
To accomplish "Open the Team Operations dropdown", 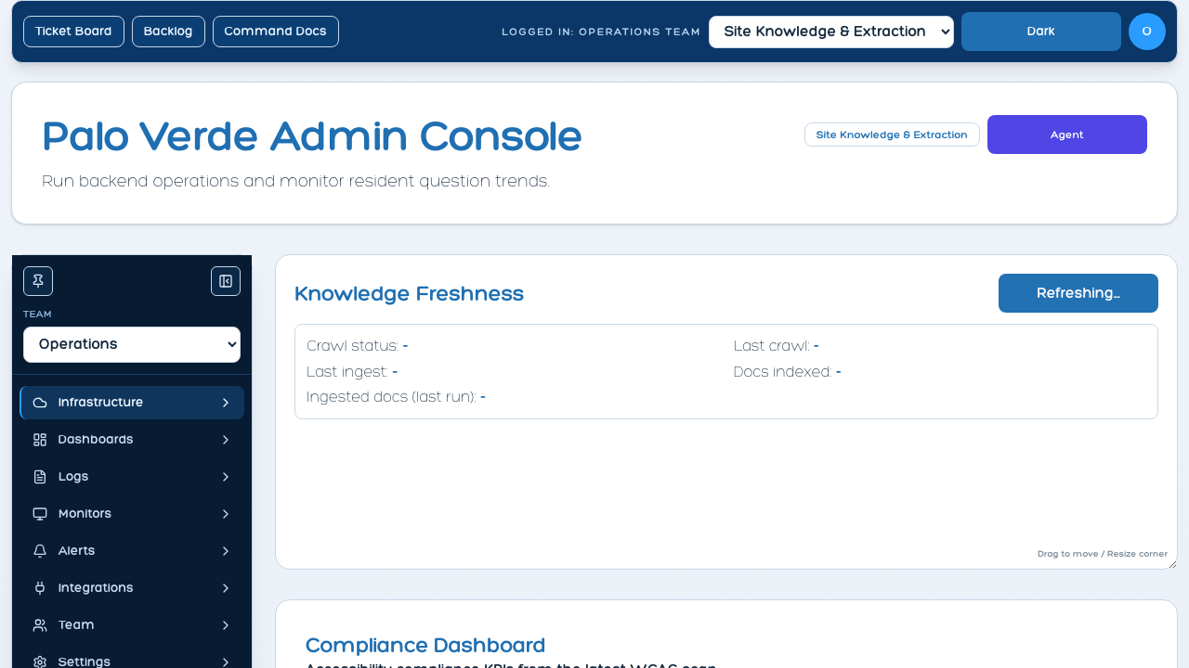I will [132, 344].
